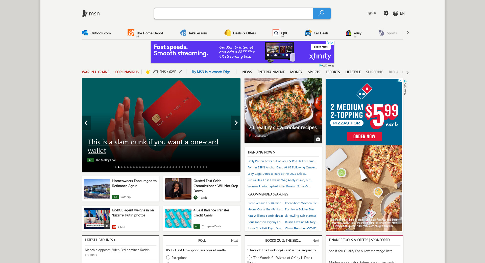The image size is (485, 263).
Task: Select the Exceptional poll option
Action: pos(168,257)
